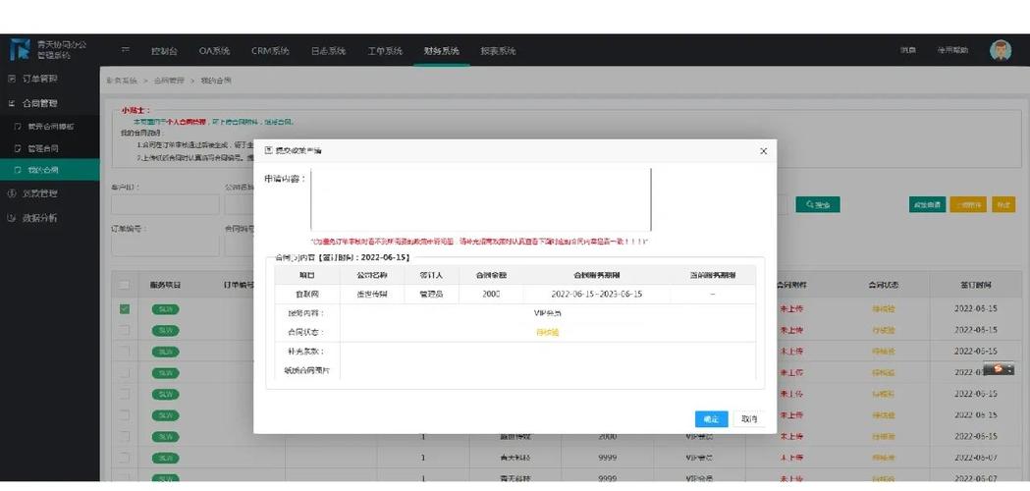
Task: Click the 订单编号 filter input field
Action: pyautogui.click(x=165, y=245)
